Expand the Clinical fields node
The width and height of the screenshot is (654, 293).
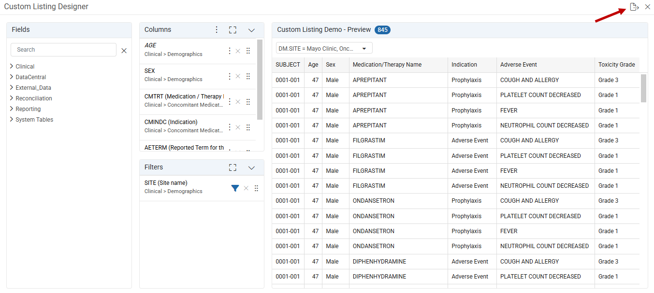tap(12, 66)
